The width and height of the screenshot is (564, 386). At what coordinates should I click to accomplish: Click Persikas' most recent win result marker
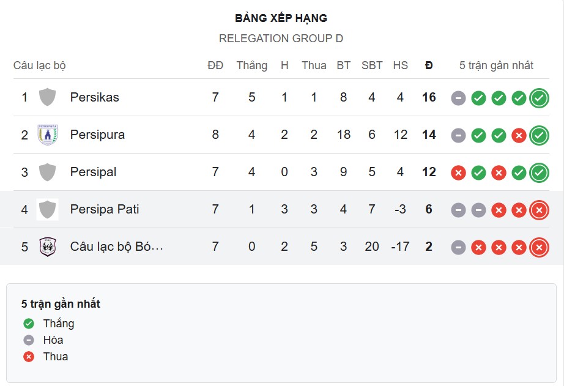(x=539, y=97)
